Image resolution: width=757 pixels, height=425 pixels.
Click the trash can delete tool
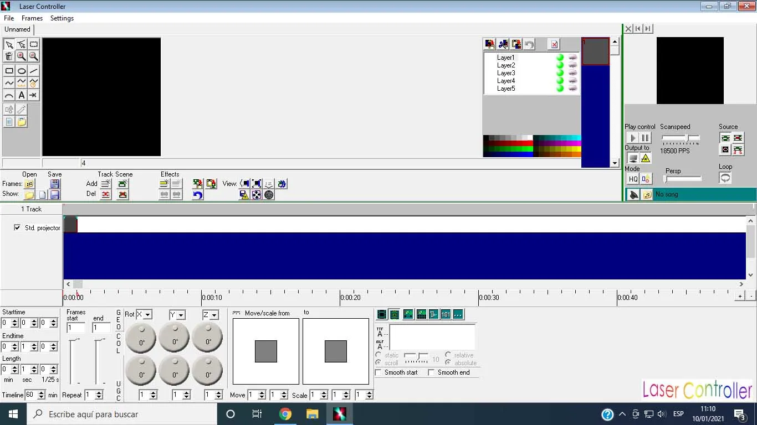click(x=9, y=56)
